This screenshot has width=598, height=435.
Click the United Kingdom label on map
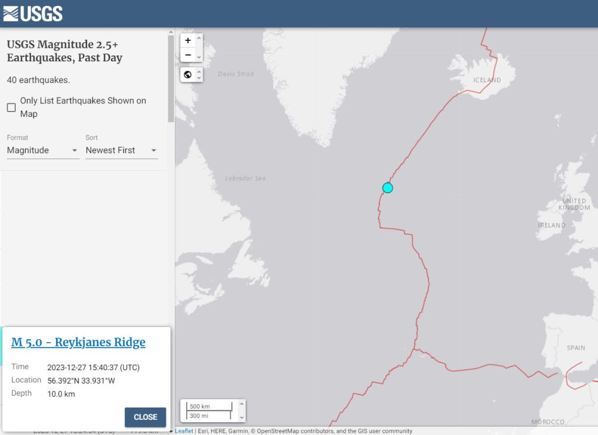[574, 204]
